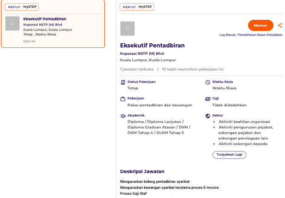Image resolution: width=285 pixels, height=198 pixels.
Task: Click company logo placeholder in detail panel
Action: 127,29
